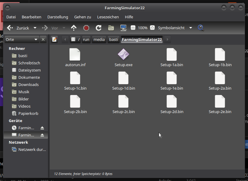248x181 pixels.
Task: Select the Setup.exe file icon
Action: pyautogui.click(x=123, y=54)
